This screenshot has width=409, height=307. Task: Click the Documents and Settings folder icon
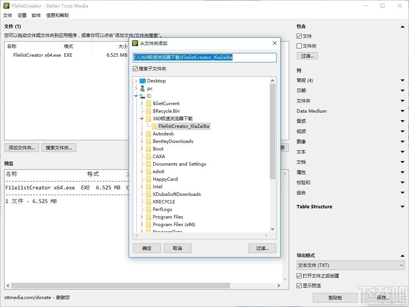point(148,164)
